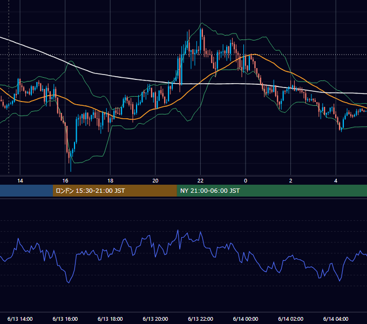This screenshot has height=324, width=367.
Task: Click the hour label 20 on the price axis
Action: (x=155, y=181)
